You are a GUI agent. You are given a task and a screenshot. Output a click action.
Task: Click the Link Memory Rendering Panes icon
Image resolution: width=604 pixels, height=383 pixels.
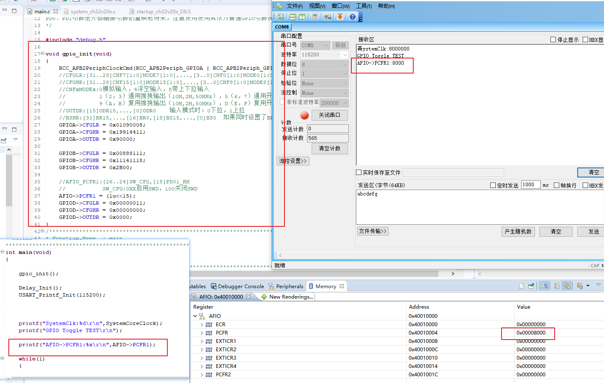pos(557,286)
